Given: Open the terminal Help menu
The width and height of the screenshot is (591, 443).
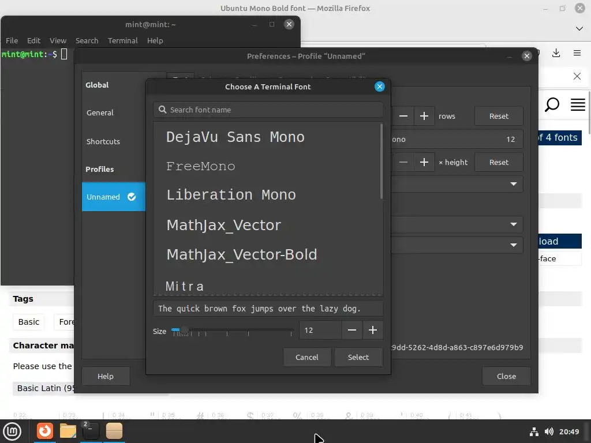Looking at the screenshot, I should coord(155,41).
